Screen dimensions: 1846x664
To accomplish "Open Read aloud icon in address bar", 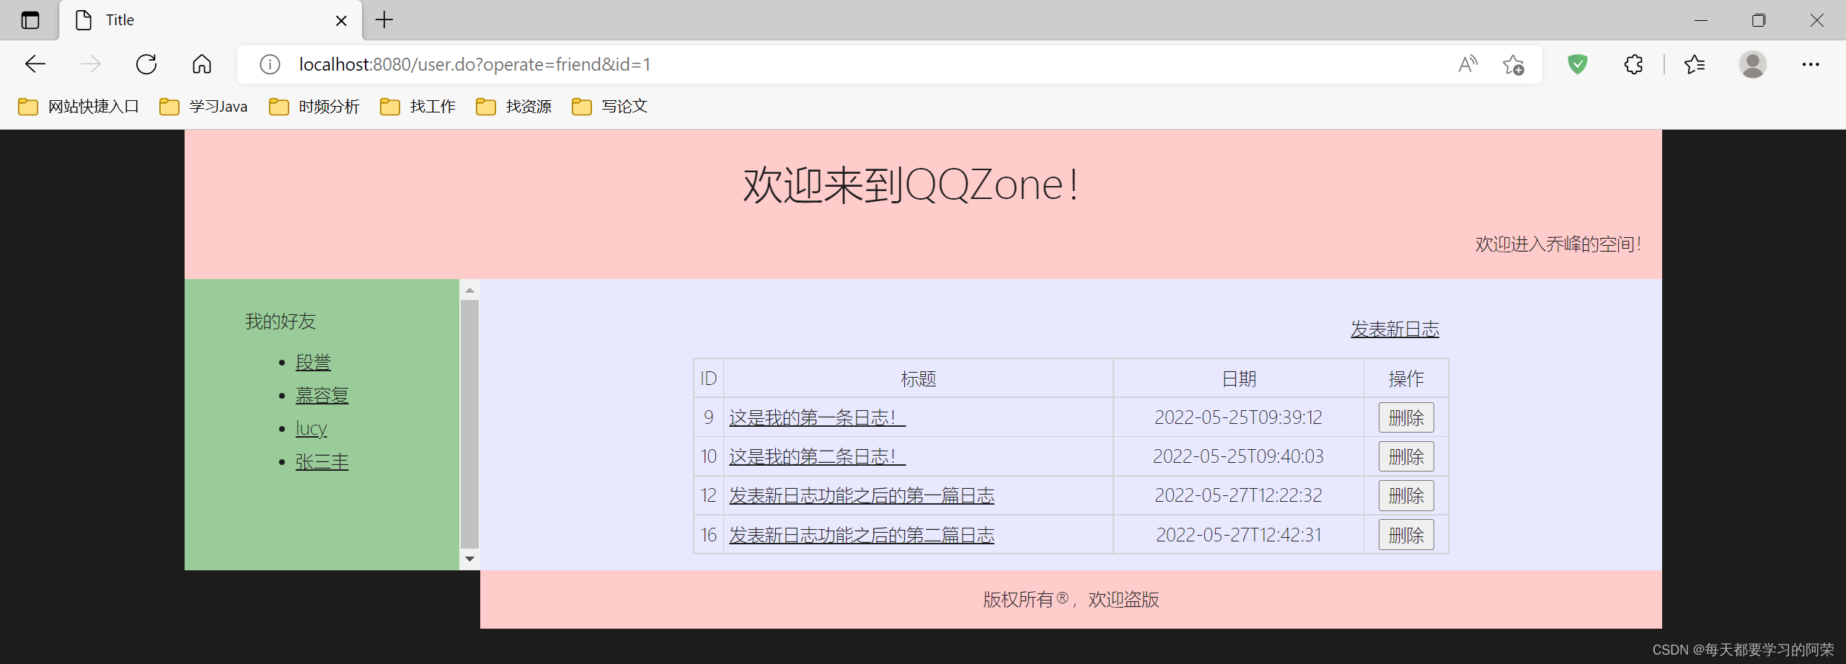I will pos(1468,64).
